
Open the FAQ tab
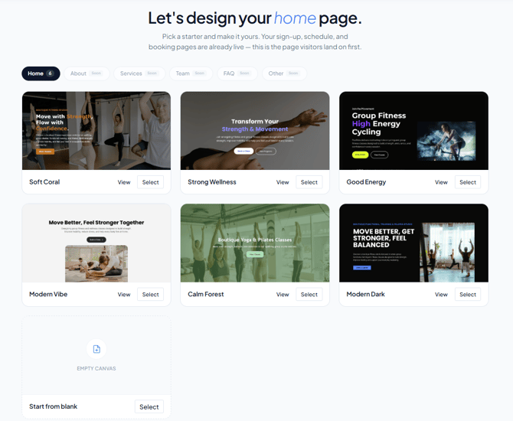pos(237,73)
